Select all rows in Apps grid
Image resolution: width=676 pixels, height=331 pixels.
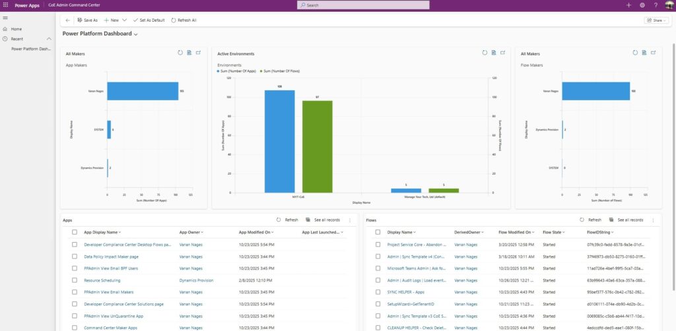pyautogui.click(x=75, y=232)
